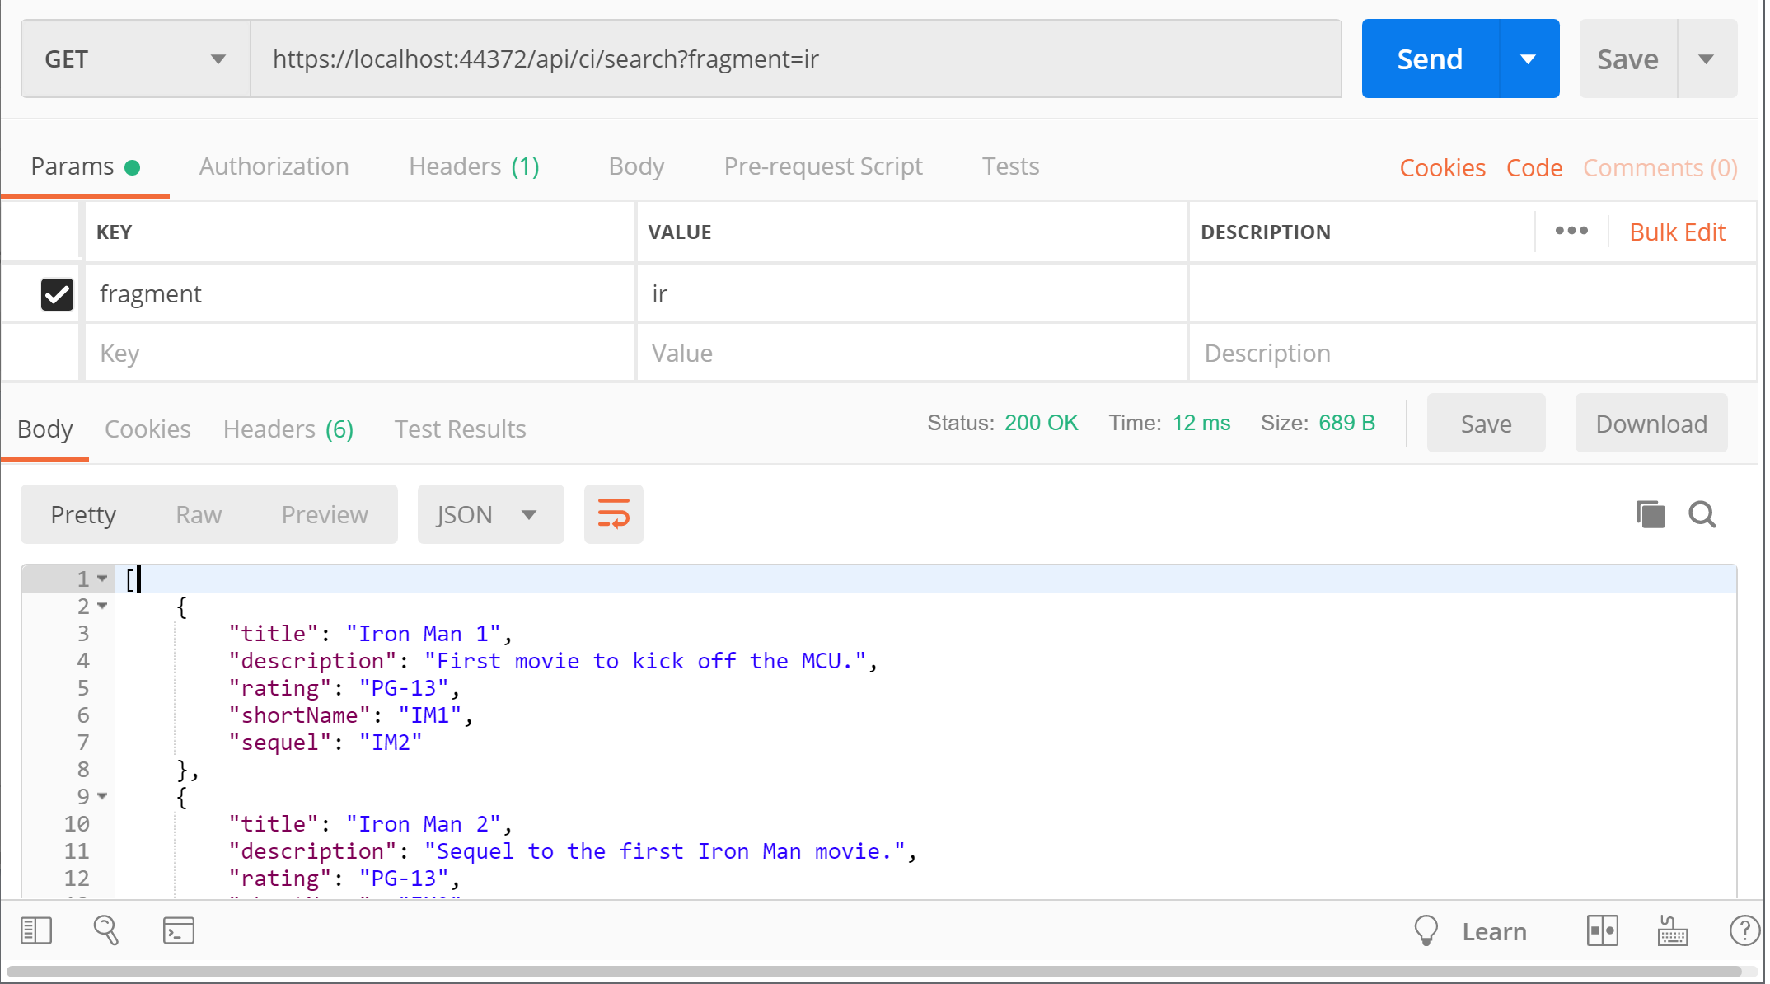Viewport: 1770px width, 984px height.
Task: Expand the JSON format dropdown
Action: tap(528, 513)
